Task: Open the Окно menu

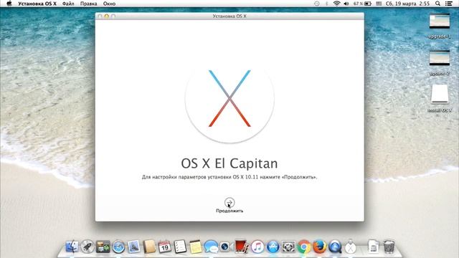Action: (109, 4)
